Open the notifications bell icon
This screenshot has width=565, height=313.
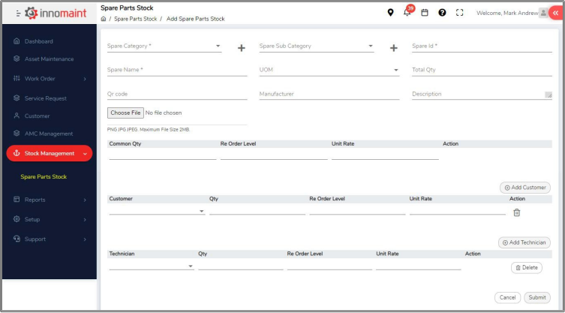tap(407, 13)
